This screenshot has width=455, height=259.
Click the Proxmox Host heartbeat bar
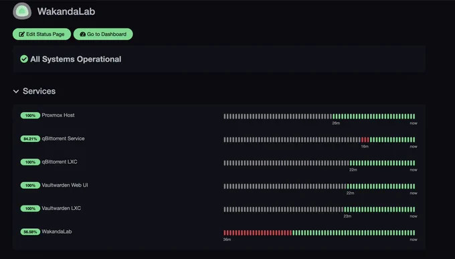point(319,116)
